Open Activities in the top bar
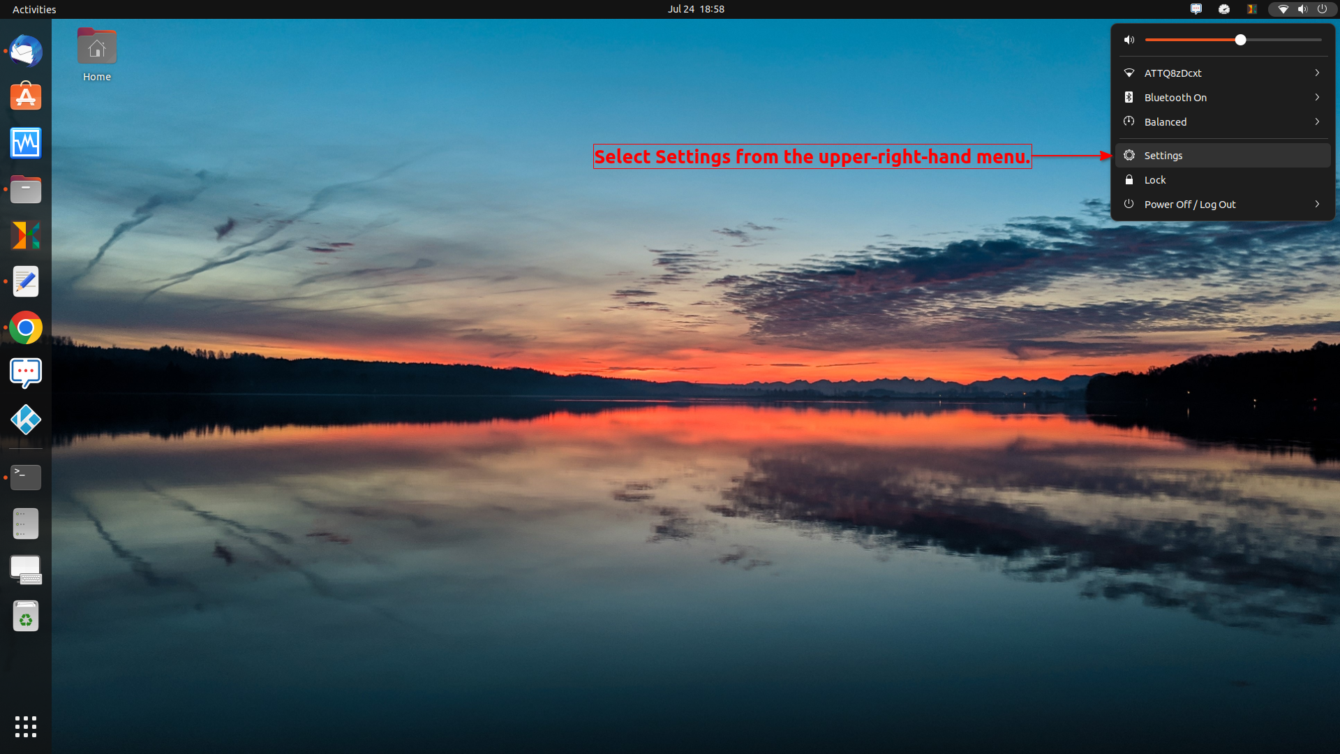Screen dimensions: 1340x754 (x=33, y=9)
